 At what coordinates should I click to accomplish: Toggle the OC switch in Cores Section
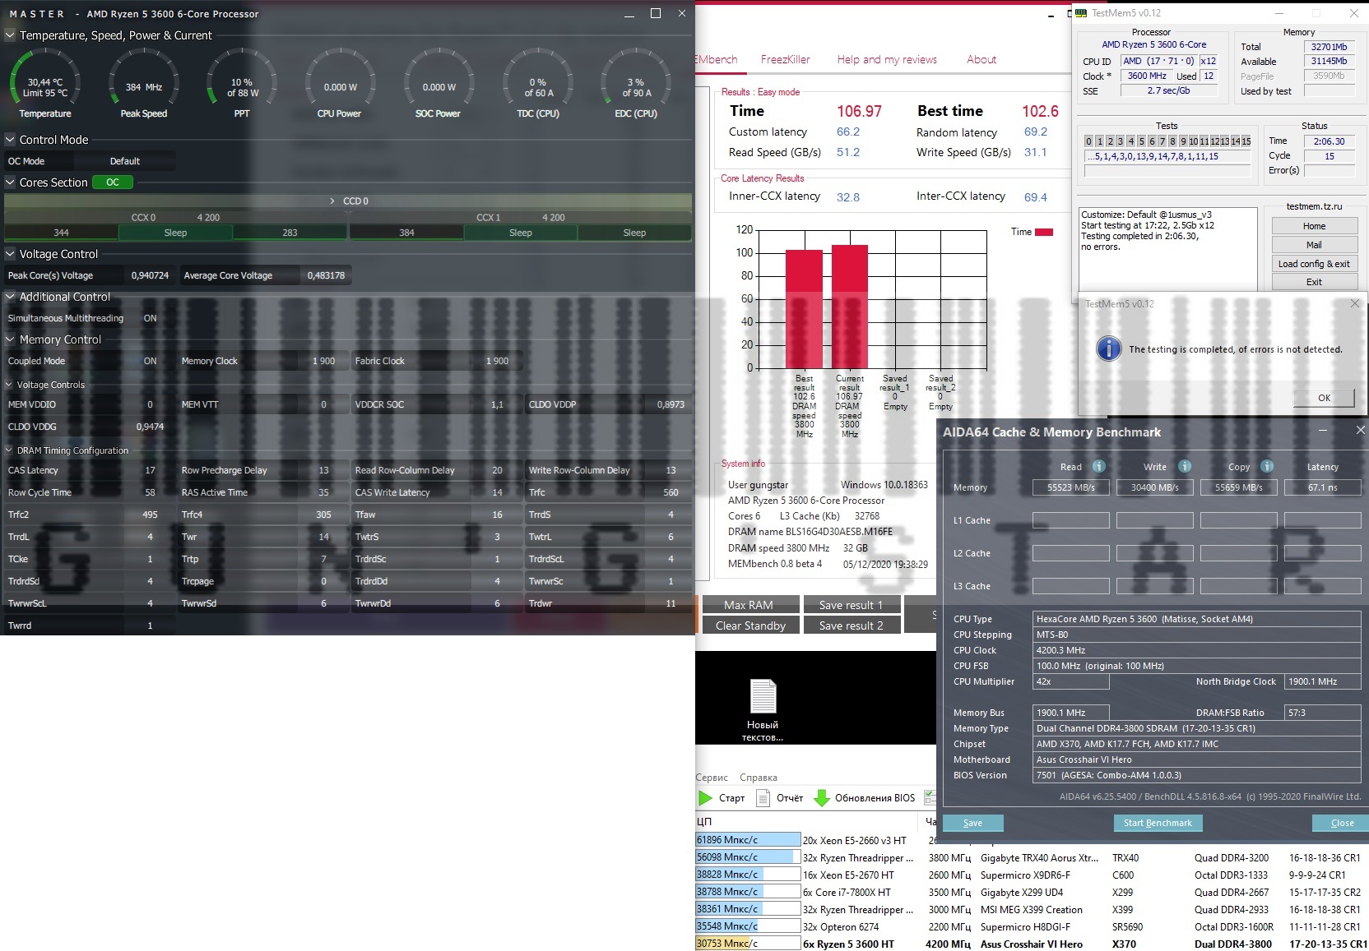point(113,182)
